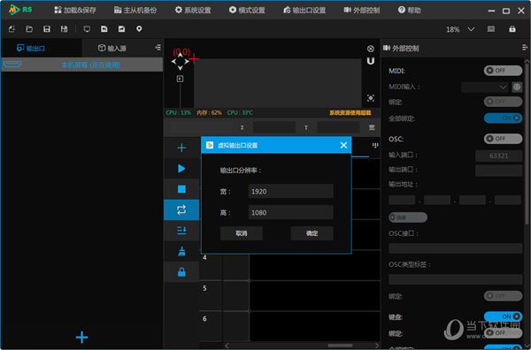Click the width field showing 1920

290,192
